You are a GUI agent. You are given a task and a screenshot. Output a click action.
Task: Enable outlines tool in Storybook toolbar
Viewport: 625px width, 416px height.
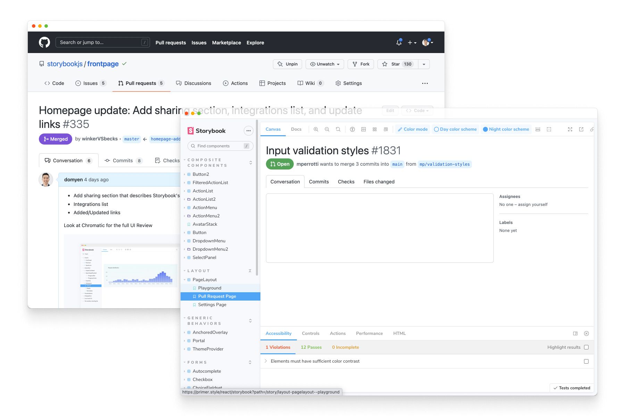tap(549, 129)
